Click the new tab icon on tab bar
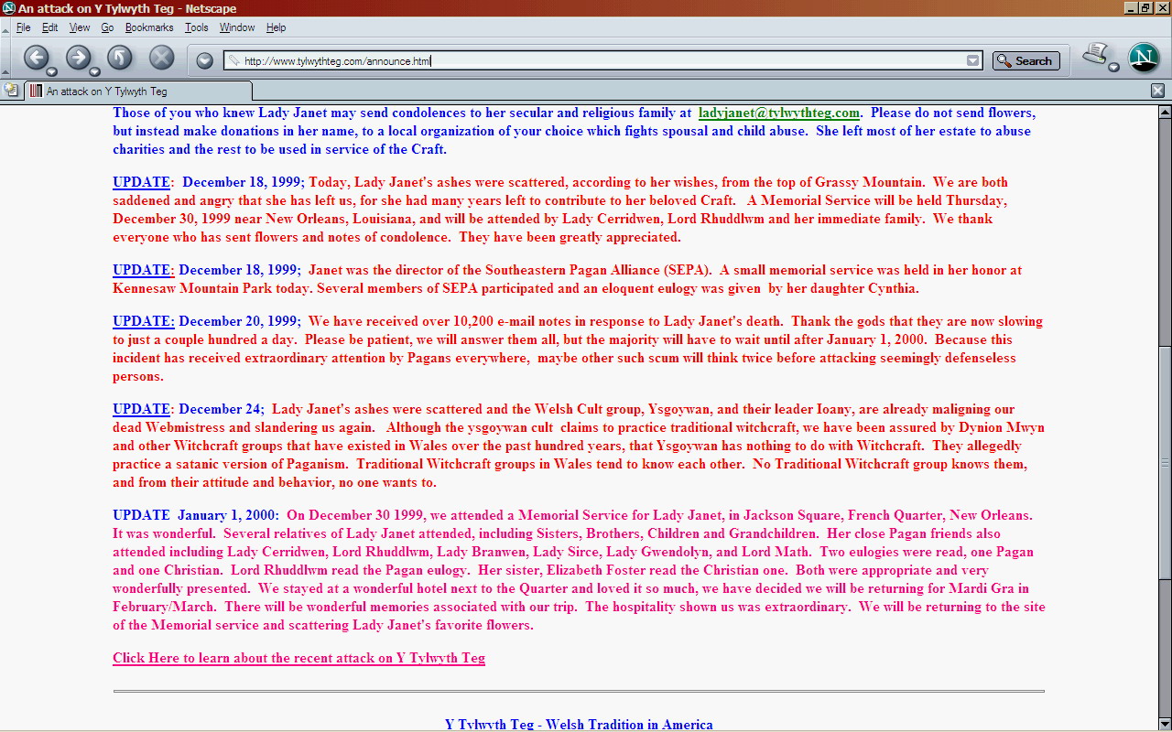The image size is (1172, 732). (x=11, y=90)
